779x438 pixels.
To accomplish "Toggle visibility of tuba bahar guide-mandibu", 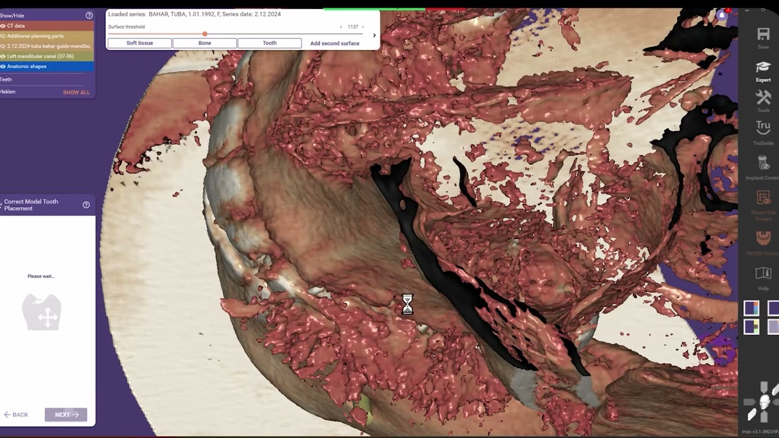I will pyautogui.click(x=3, y=46).
